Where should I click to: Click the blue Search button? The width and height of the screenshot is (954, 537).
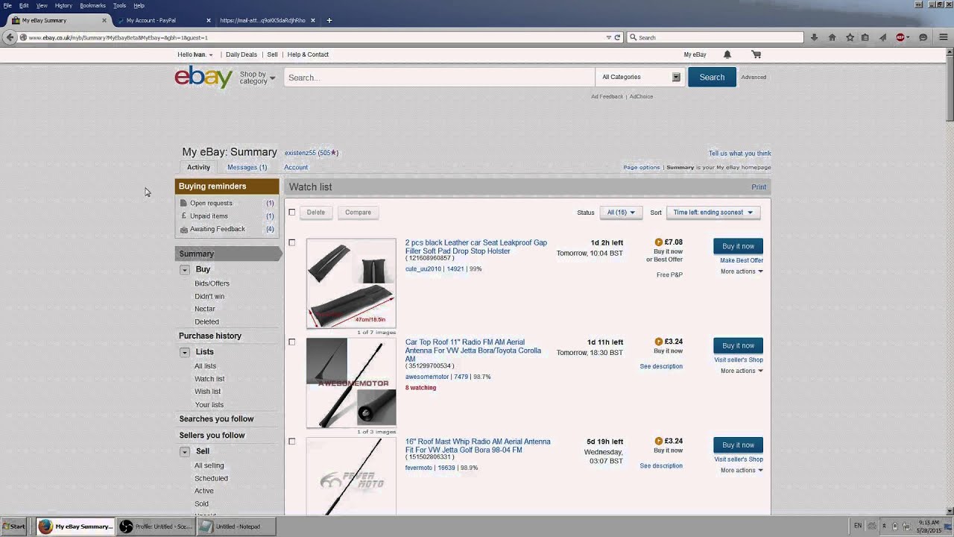712,77
